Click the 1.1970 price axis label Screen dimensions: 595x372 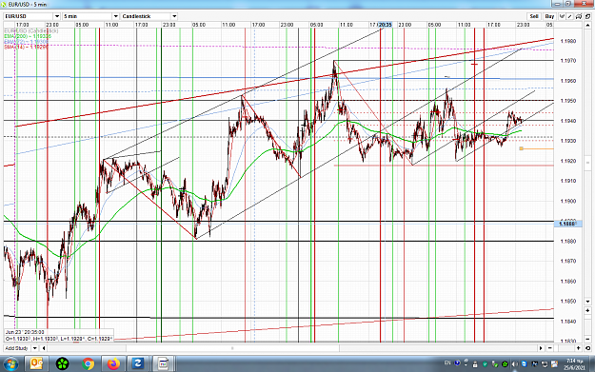[568, 61]
